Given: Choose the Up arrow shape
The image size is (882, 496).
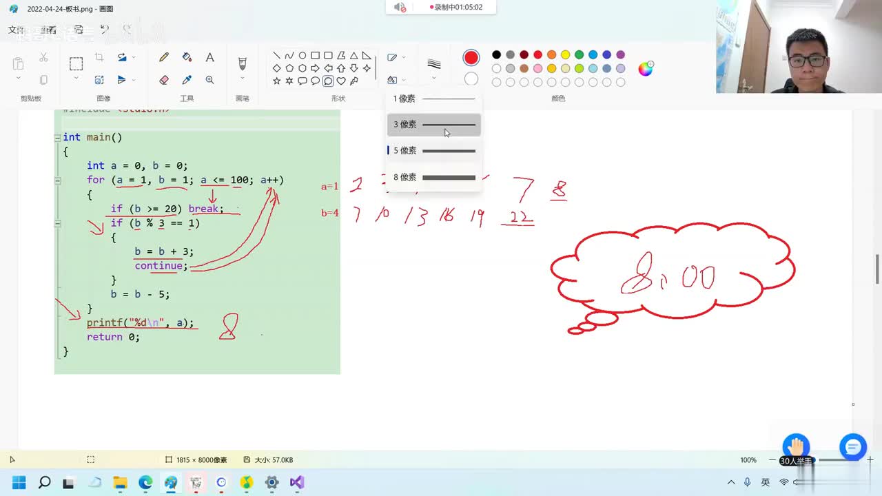Looking at the screenshot, I should (x=341, y=68).
